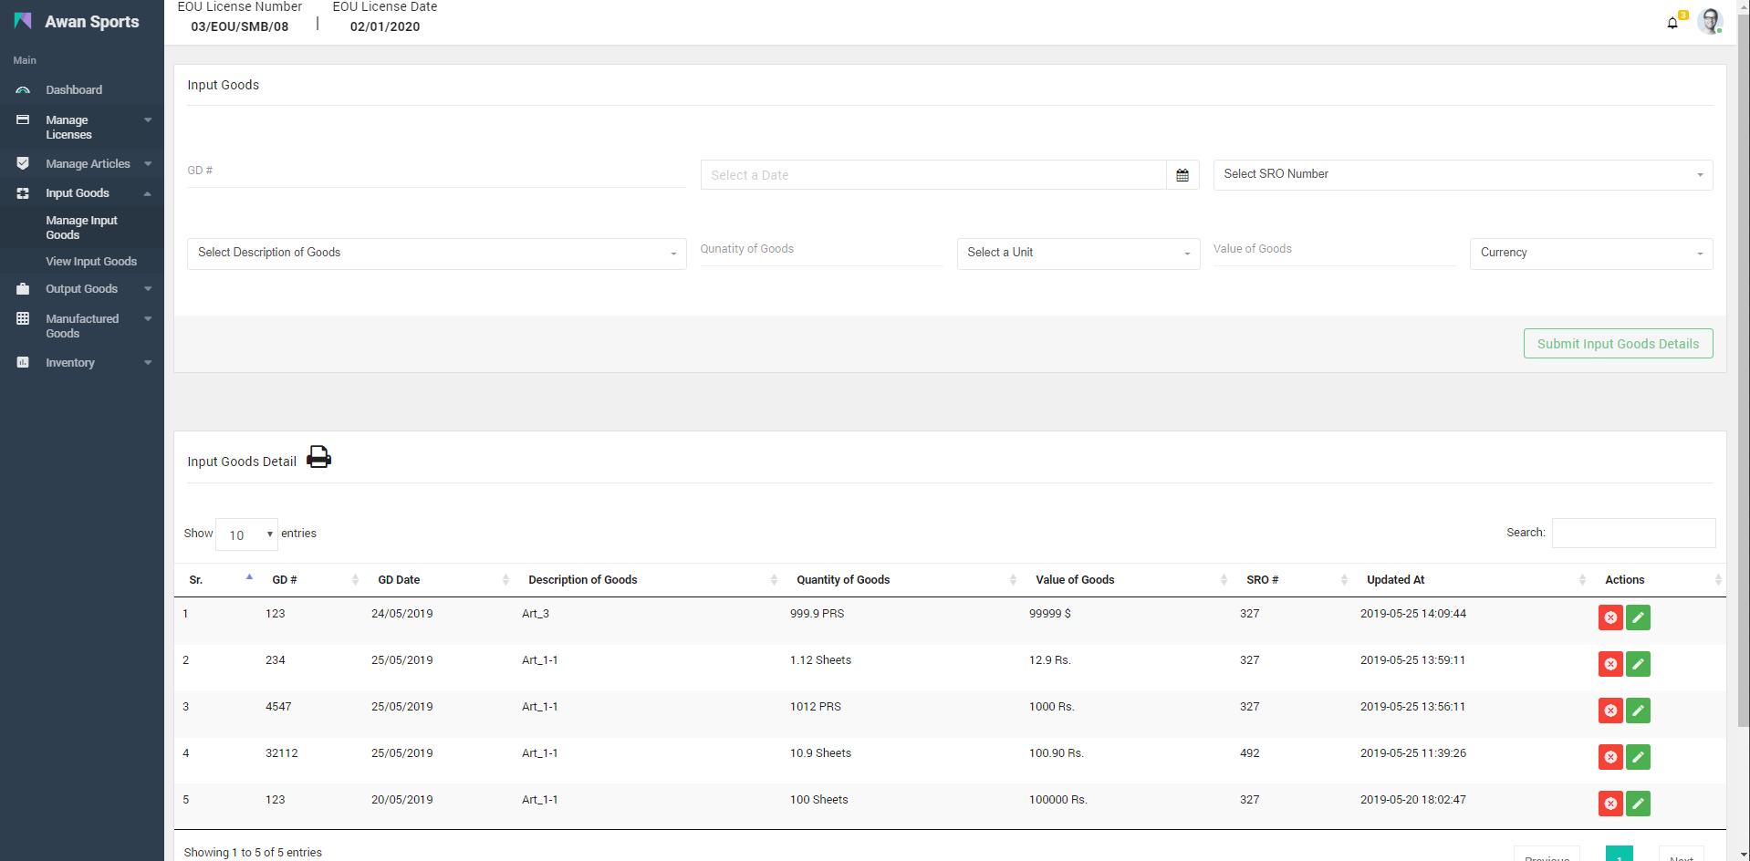Viewport: 1750px width, 861px height.
Task: Open the Currency dropdown
Action: pos(1590,253)
